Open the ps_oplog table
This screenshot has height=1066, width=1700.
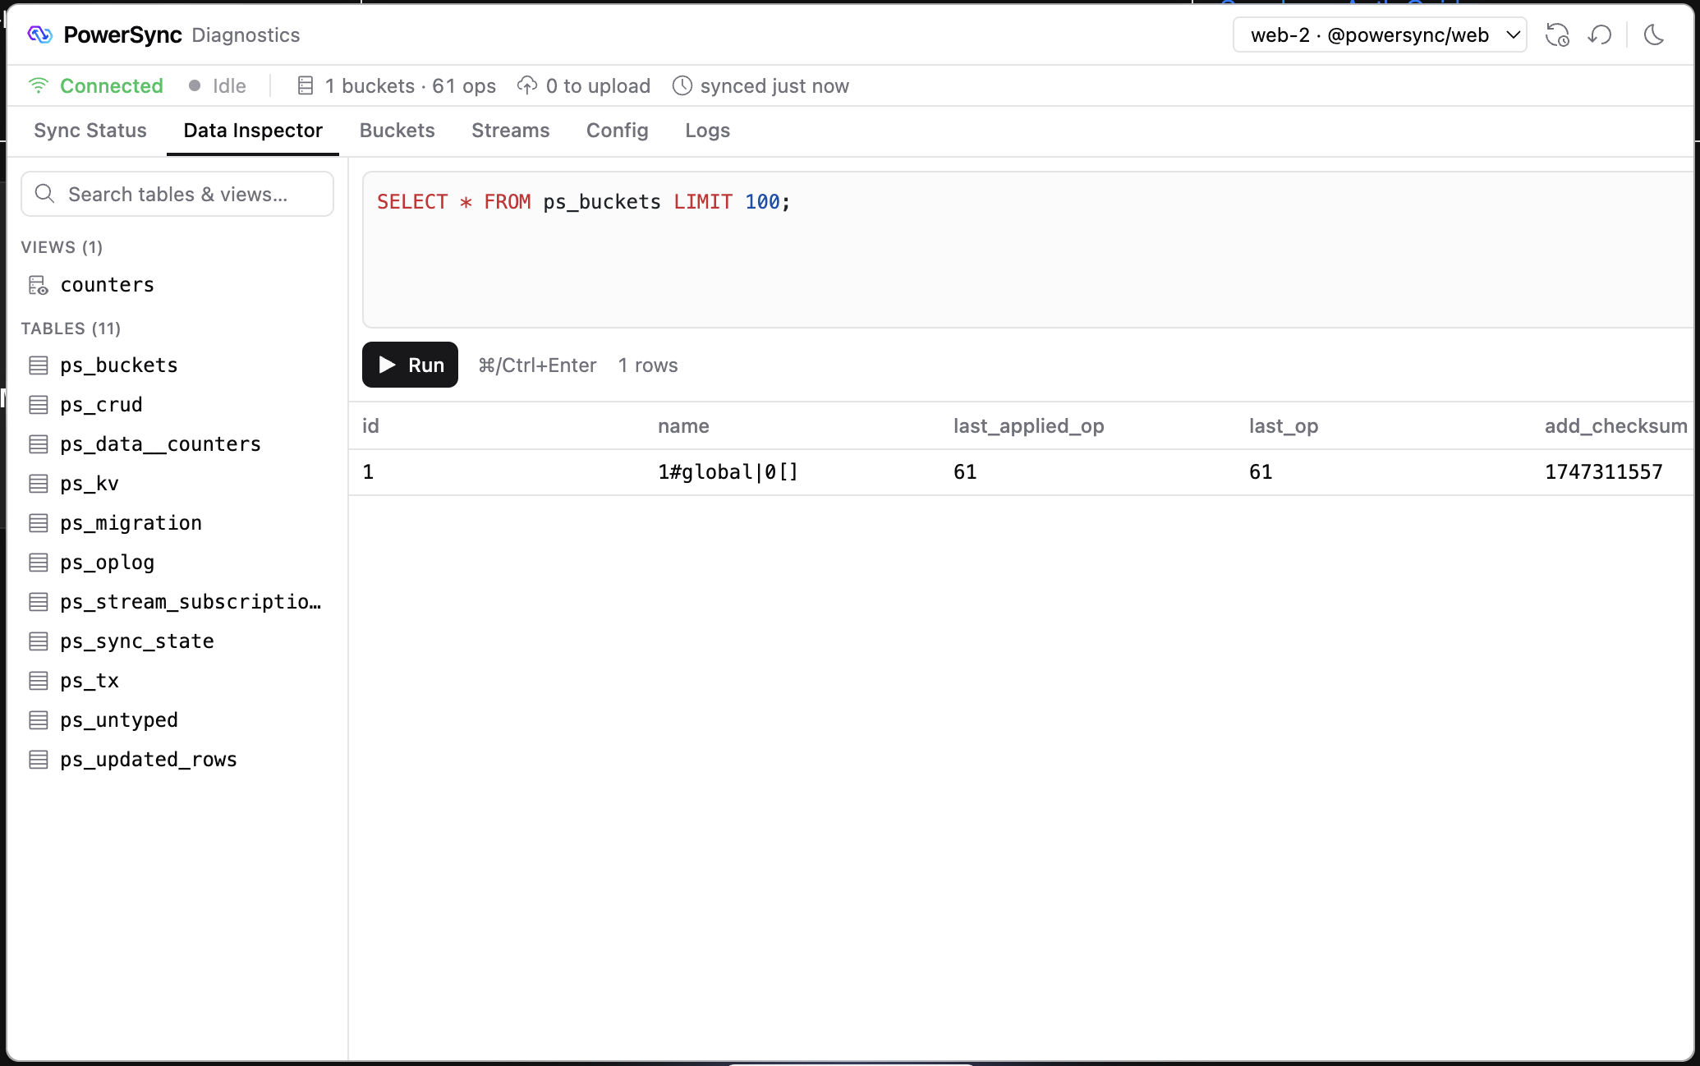tap(177, 563)
